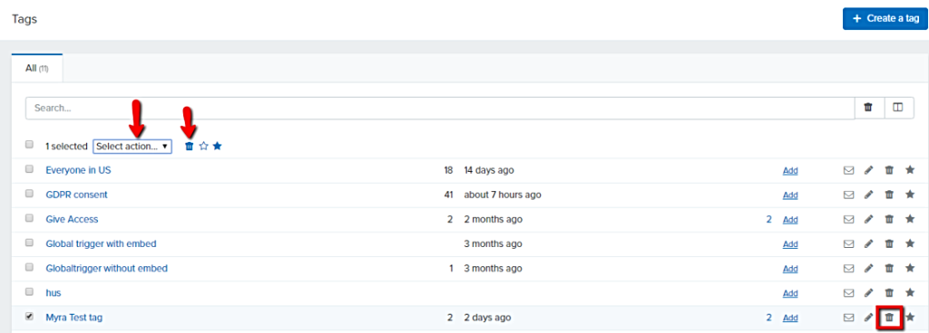Screen dimensions: 929x333
Task: Edit the GDPR consent tag with pencil icon
Action: click(868, 195)
